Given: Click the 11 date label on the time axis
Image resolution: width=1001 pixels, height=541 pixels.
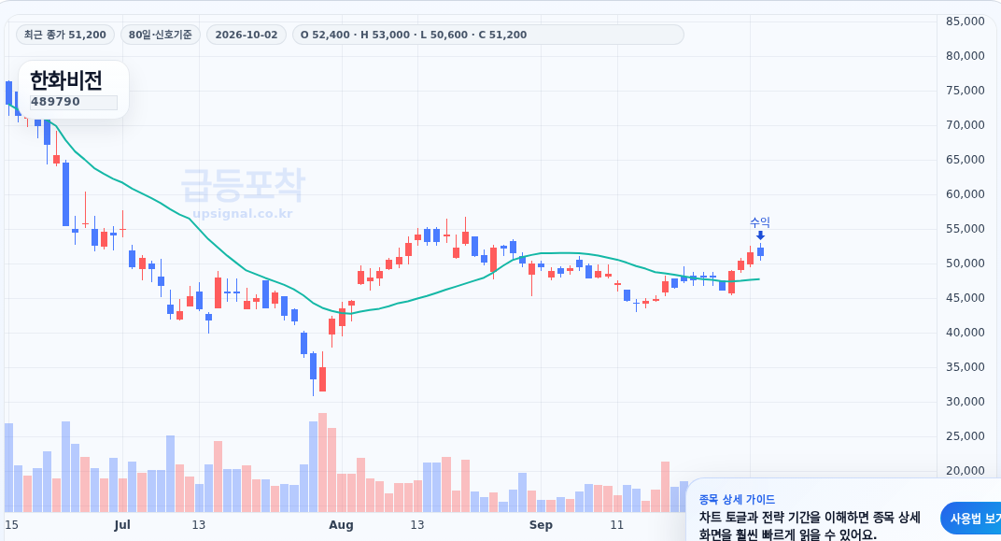Looking at the screenshot, I should 616,524.
